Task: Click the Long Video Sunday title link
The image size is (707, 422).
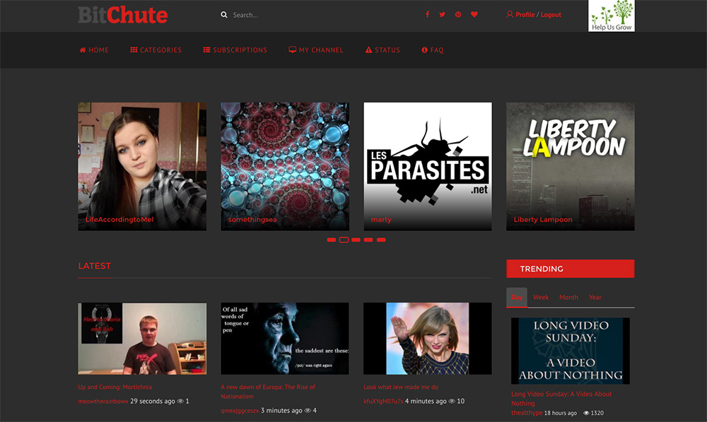Action: [561, 399]
